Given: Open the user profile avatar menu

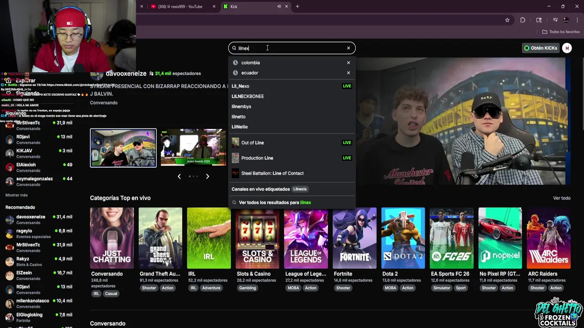Looking at the screenshot, I should point(567,48).
